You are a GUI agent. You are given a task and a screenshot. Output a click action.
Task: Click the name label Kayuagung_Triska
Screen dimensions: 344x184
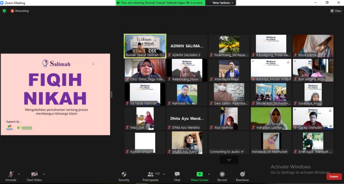point(273,55)
